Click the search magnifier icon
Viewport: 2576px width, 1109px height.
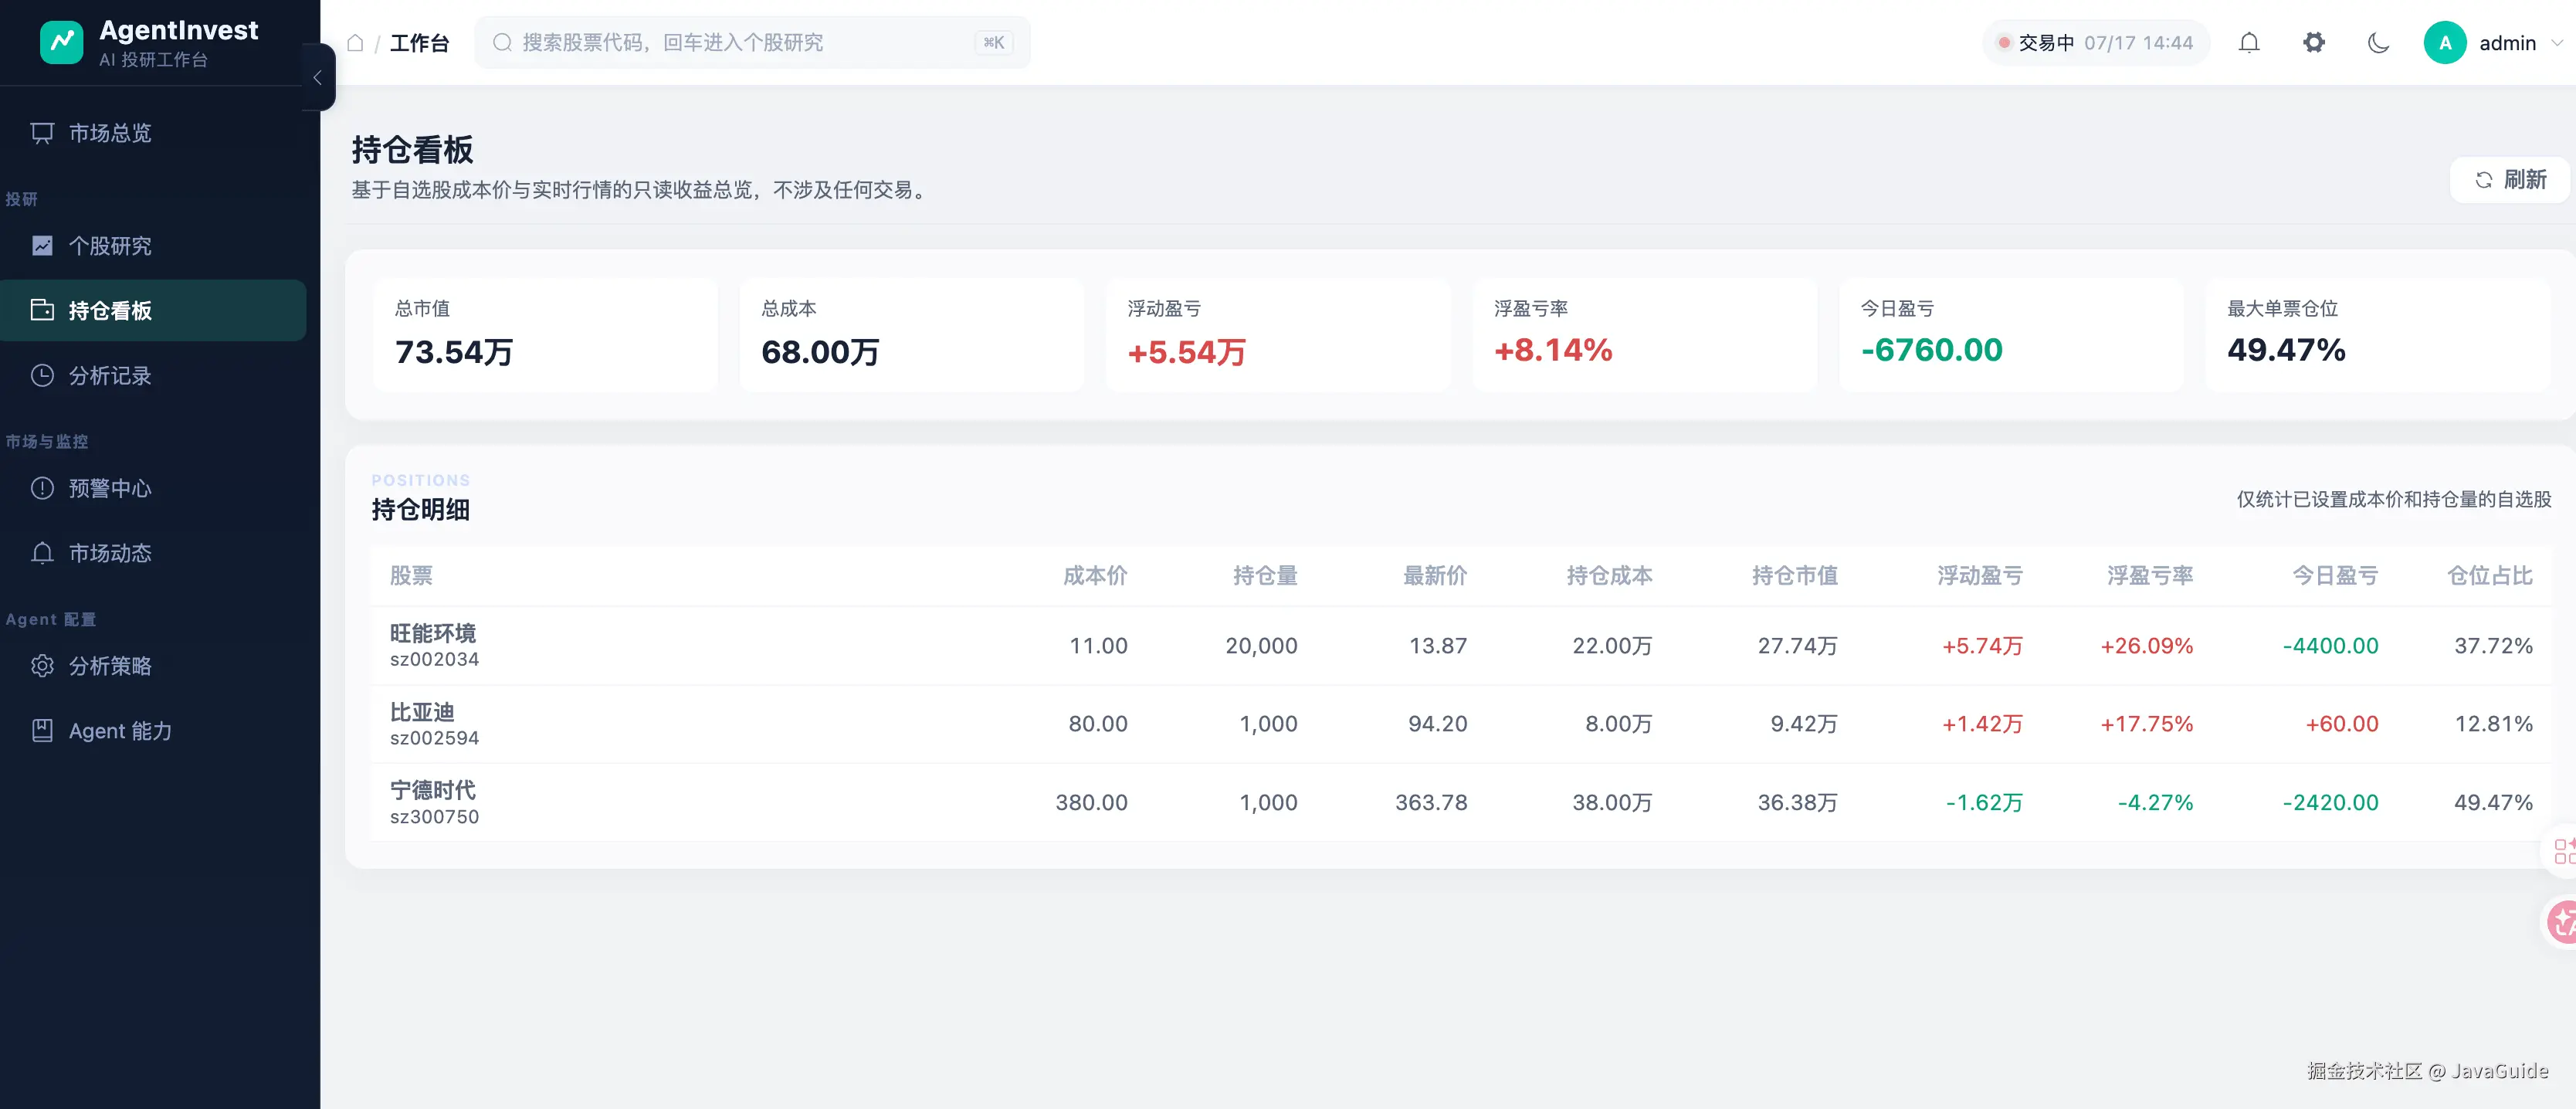[x=503, y=42]
